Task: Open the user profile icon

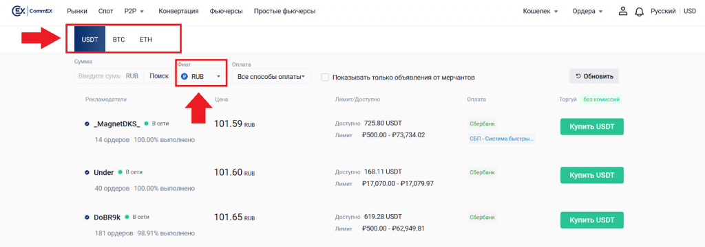Action: coord(622,11)
